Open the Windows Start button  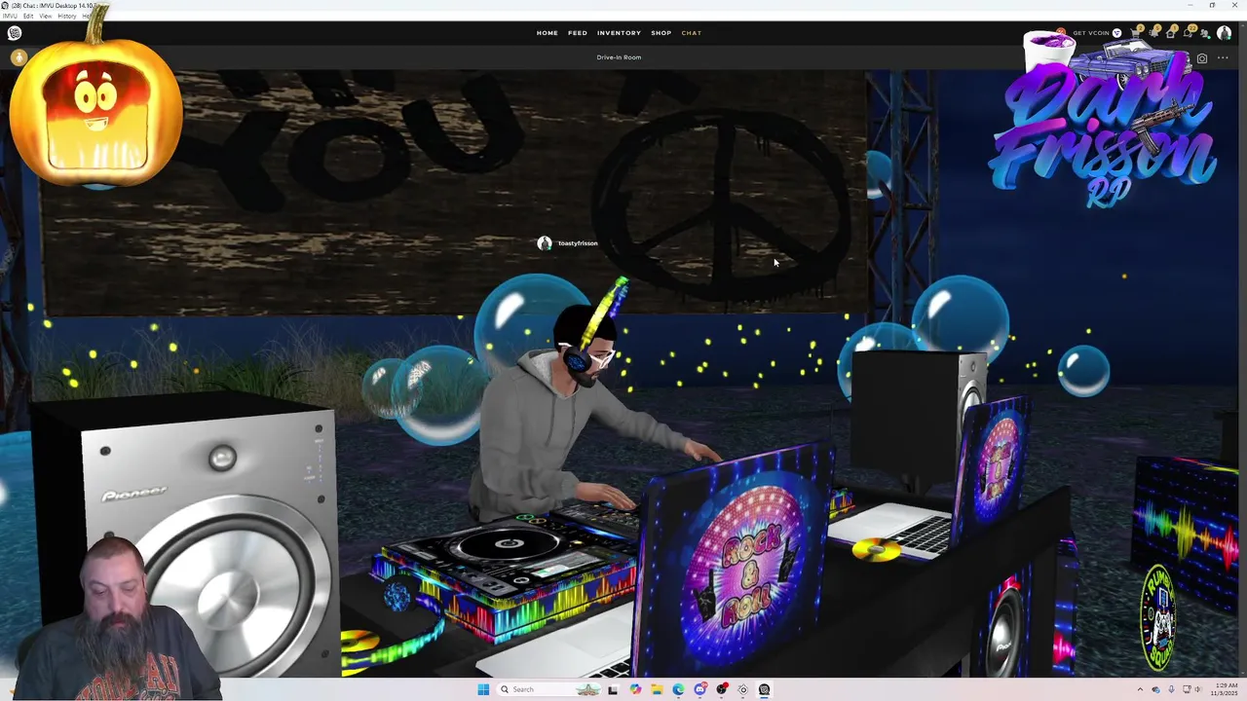click(483, 689)
